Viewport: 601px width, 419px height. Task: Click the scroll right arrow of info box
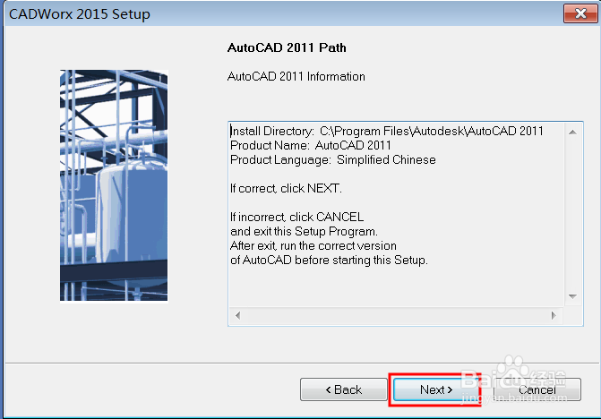[556, 315]
